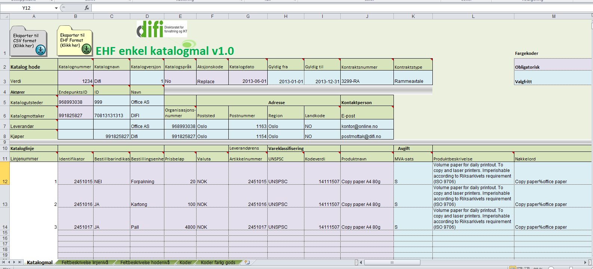Open the Name Box dropdown arrow

click(x=56, y=8)
